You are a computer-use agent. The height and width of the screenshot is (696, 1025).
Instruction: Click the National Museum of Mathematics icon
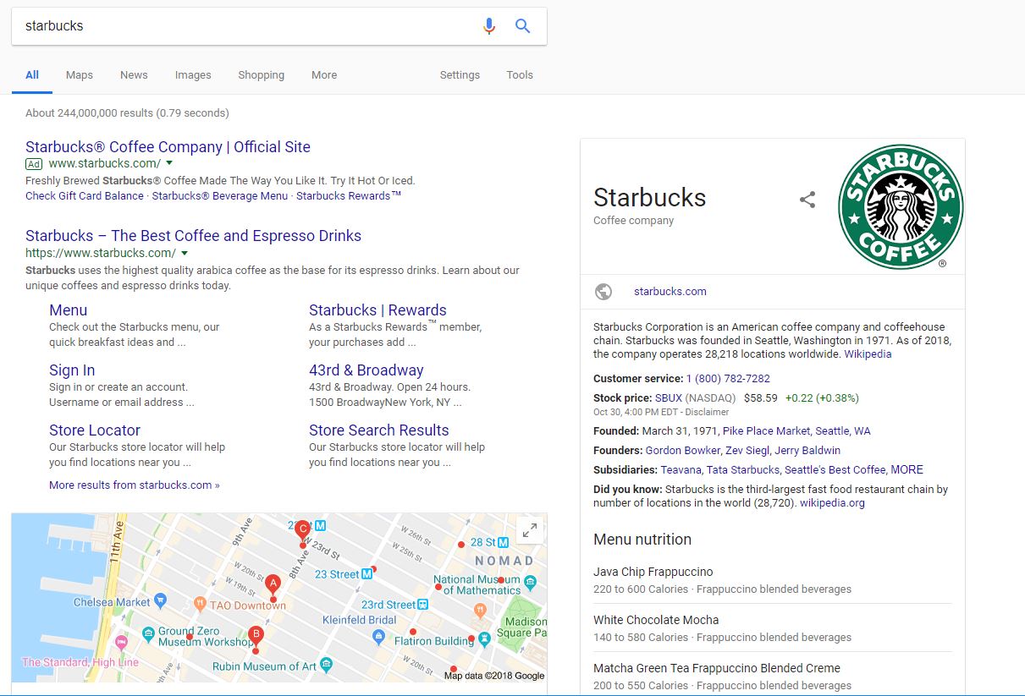pyautogui.click(x=530, y=582)
